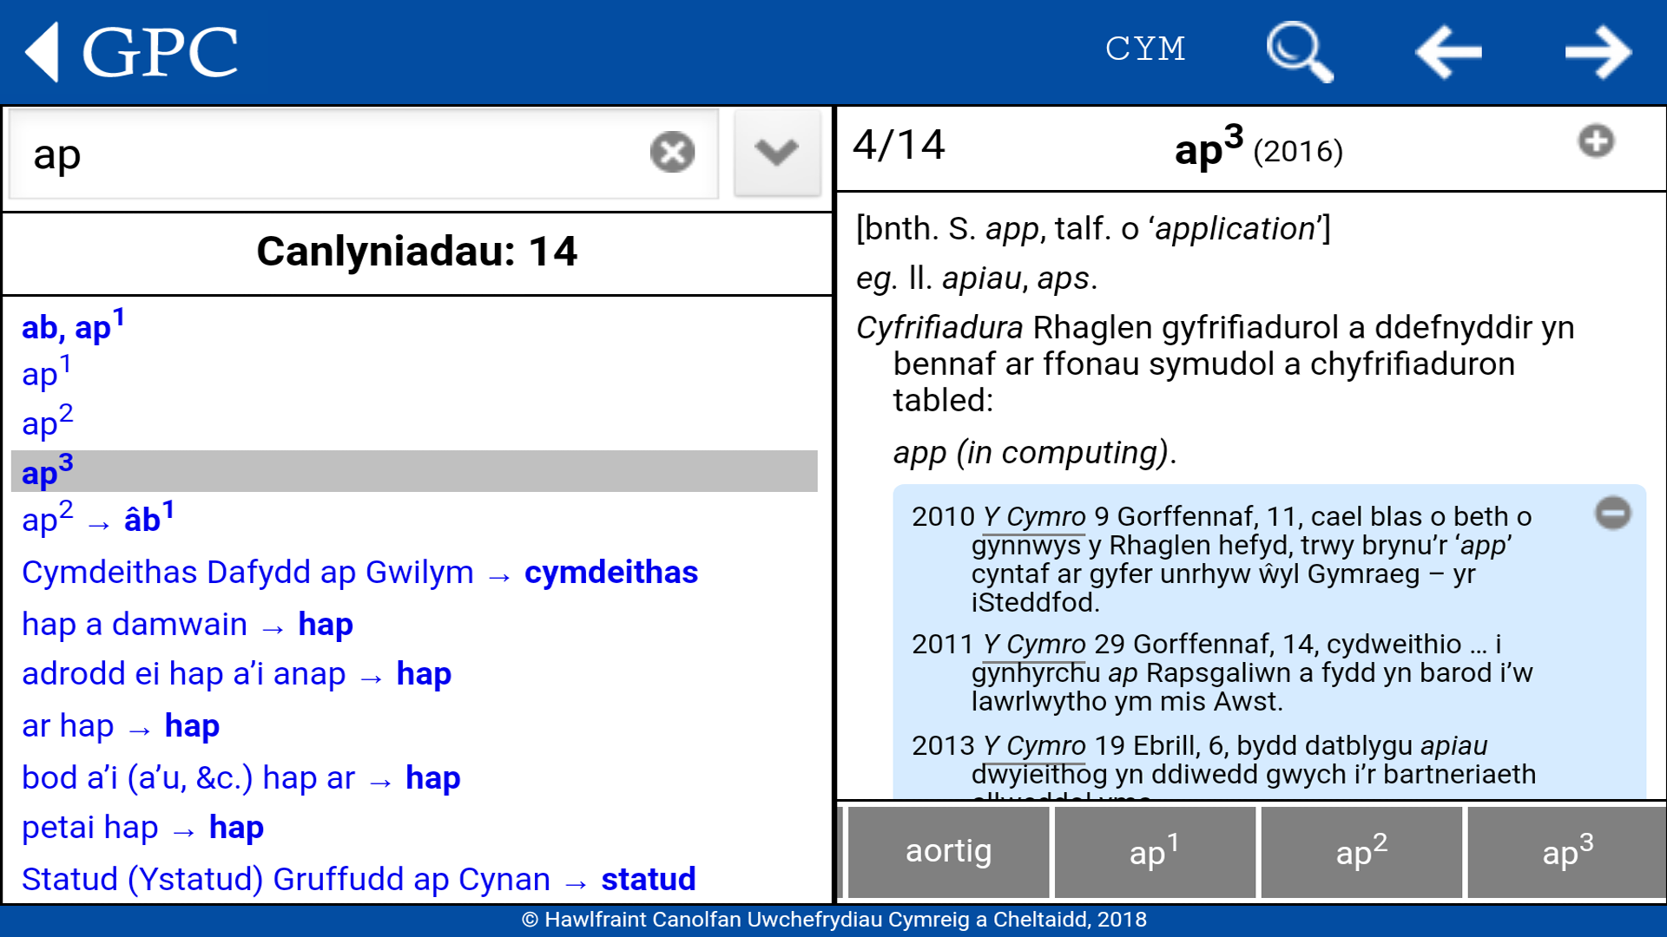Open the search options dropdown chevron
This screenshot has width=1667, height=937.
click(777, 153)
